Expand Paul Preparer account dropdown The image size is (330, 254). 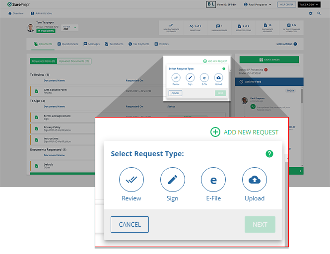point(258,4)
